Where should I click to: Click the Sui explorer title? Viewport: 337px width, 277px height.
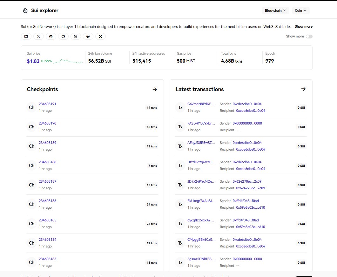[x=45, y=10]
